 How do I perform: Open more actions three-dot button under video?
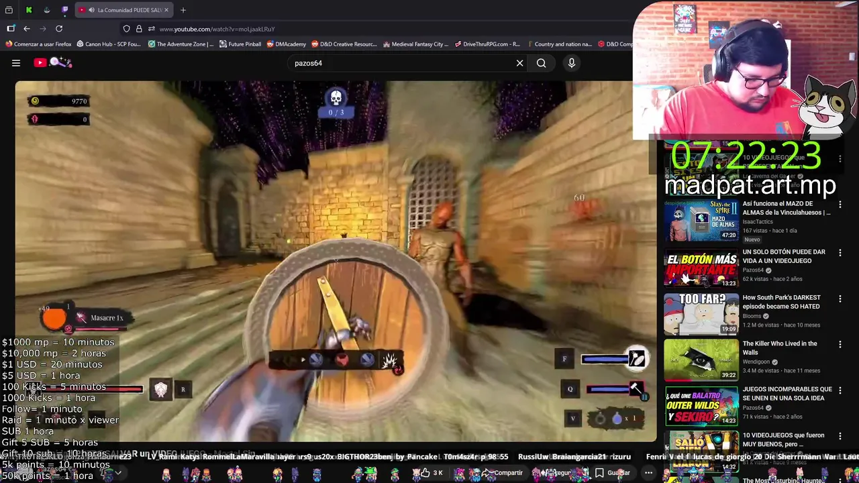coord(648,473)
